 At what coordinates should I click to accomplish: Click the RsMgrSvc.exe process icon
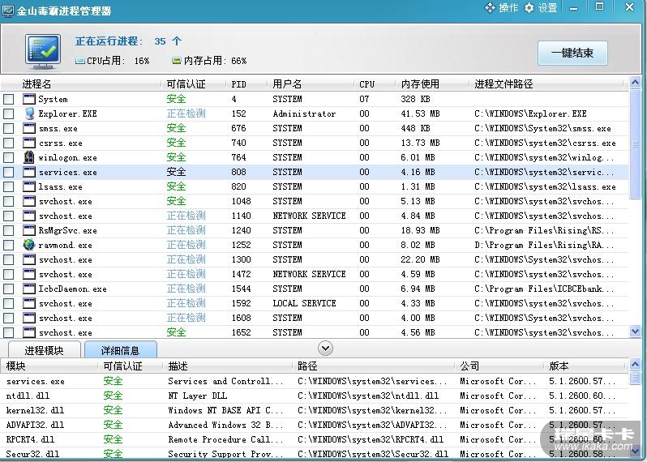29,230
